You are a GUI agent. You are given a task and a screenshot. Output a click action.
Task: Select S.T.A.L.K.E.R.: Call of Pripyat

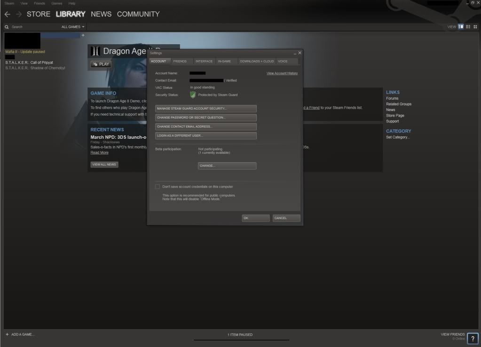pyautogui.click(x=29, y=63)
